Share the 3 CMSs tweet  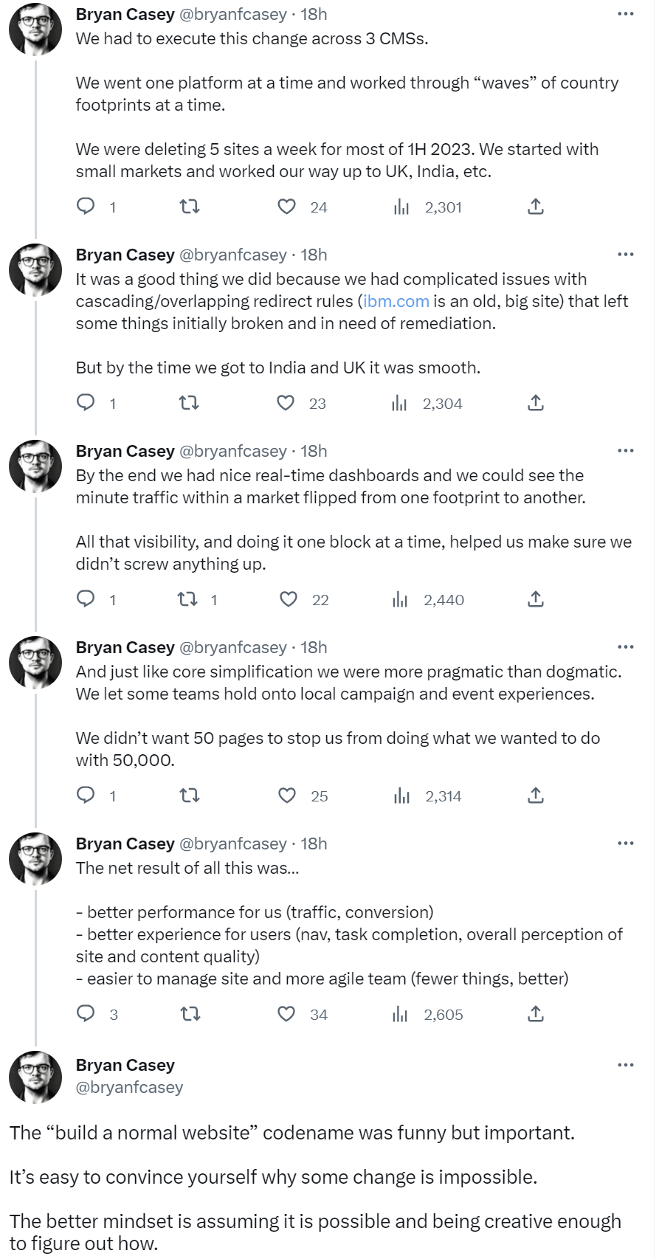536,207
